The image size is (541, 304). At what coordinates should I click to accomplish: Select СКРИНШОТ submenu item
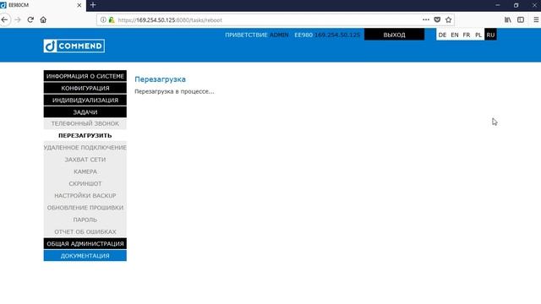click(85, 184)
